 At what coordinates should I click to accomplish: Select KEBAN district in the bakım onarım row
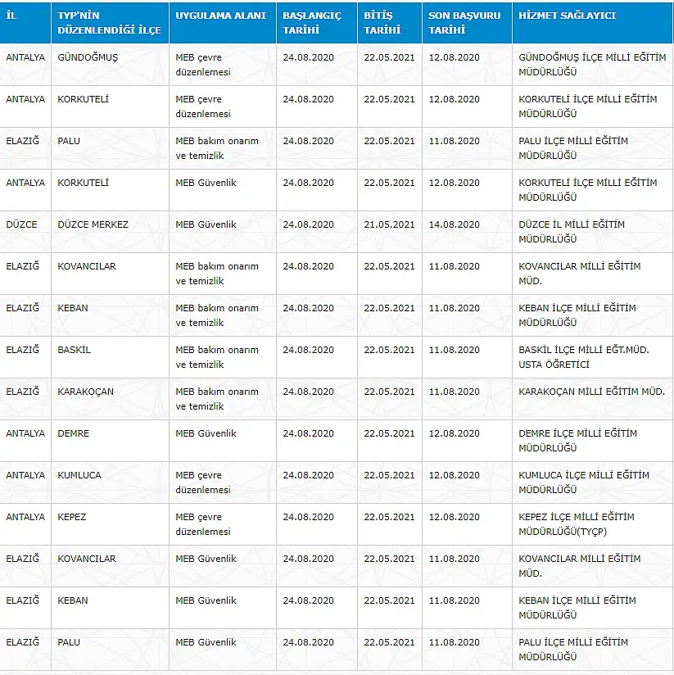pyautogui.click(x=111, y=315)
